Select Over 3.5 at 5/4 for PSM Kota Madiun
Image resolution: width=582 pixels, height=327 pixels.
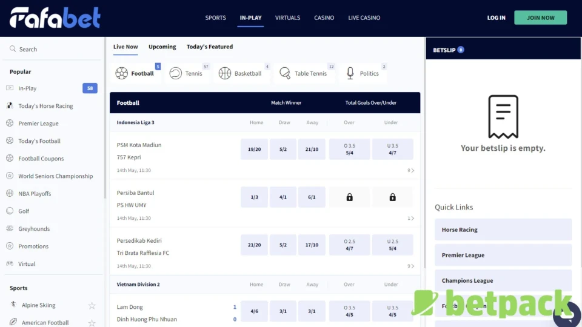click(349, 149)
